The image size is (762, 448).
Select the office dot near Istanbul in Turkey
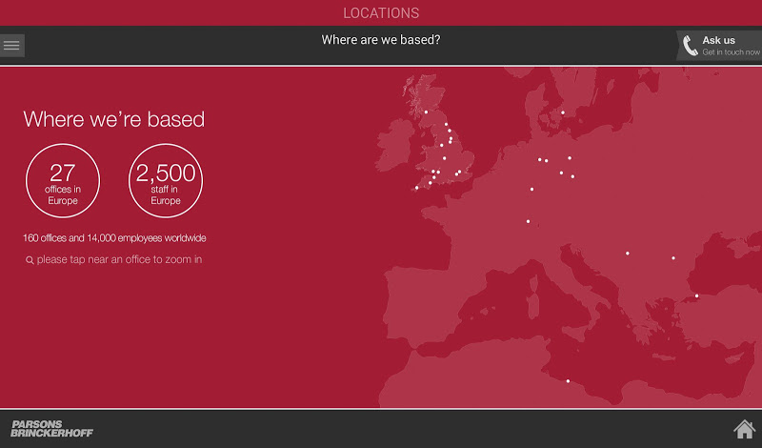696,295
